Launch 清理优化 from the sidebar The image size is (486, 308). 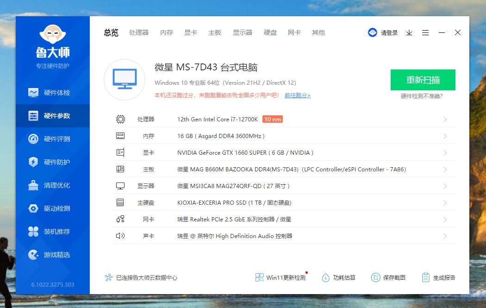tap(52, 185)
